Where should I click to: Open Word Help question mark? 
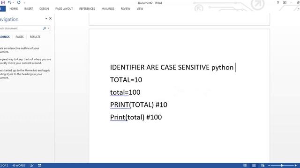278,3
